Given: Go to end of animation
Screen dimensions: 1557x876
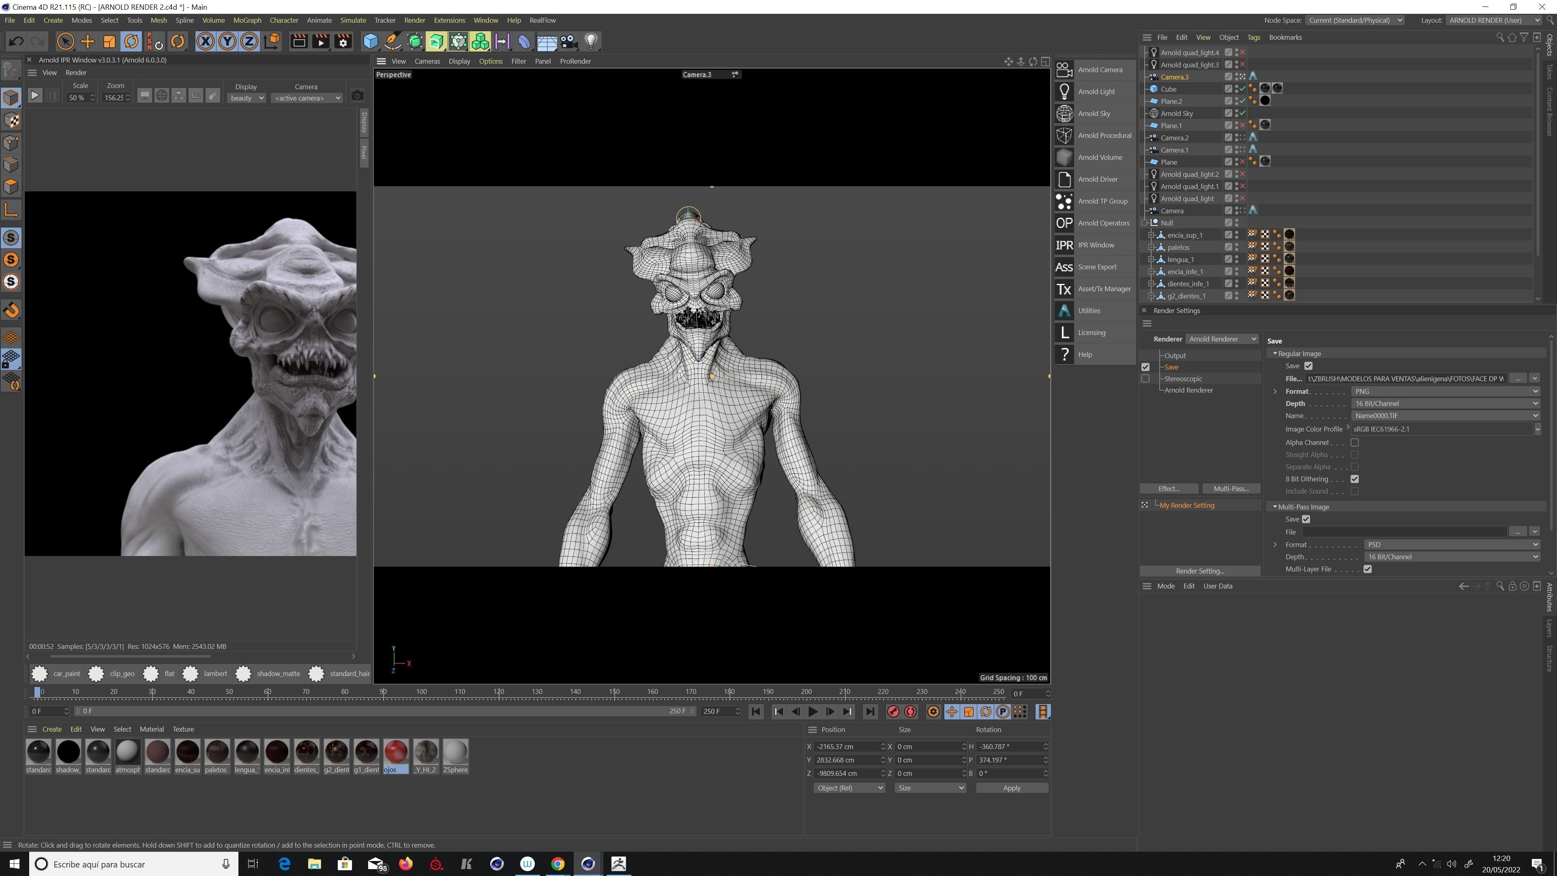Looking at the screenshot, I should [870, 712].
